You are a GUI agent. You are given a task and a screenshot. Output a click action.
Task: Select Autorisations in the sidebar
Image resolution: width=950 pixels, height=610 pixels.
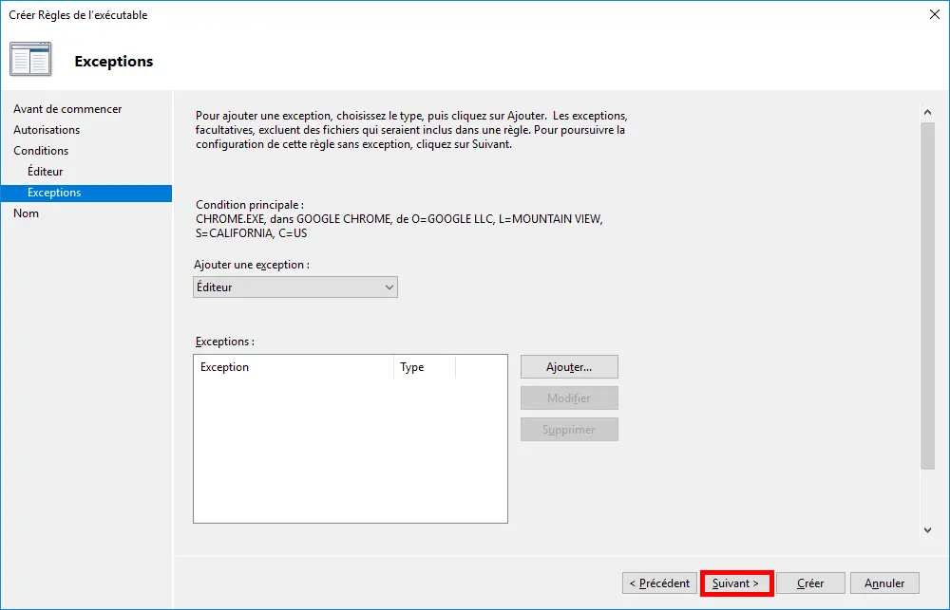tap(46, 129)
